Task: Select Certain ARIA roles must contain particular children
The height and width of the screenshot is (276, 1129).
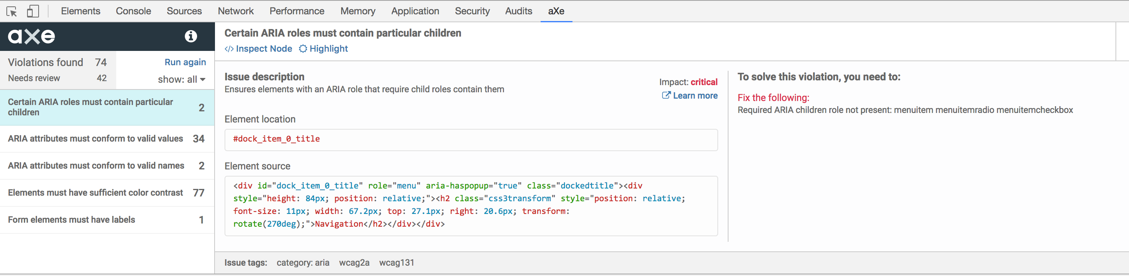Action: coord(107,107)
